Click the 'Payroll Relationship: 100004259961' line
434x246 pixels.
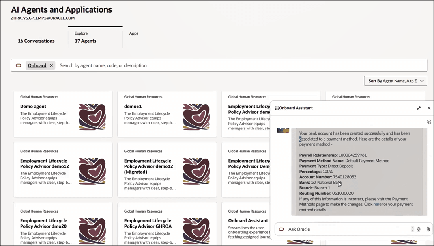(333, 155)
